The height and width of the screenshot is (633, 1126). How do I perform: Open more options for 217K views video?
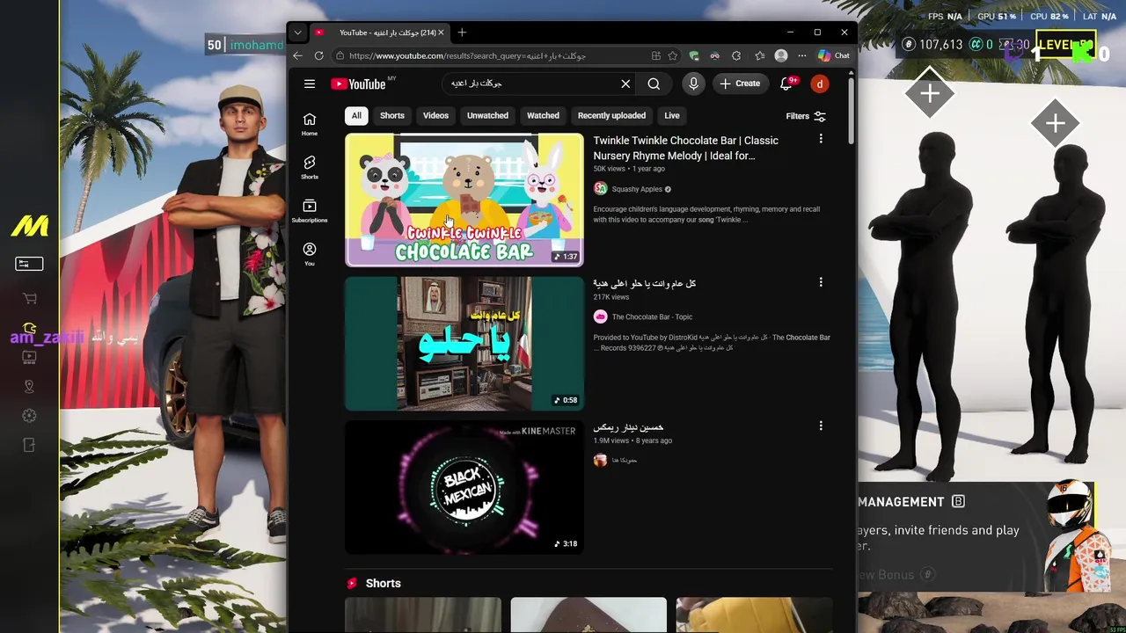821,282
